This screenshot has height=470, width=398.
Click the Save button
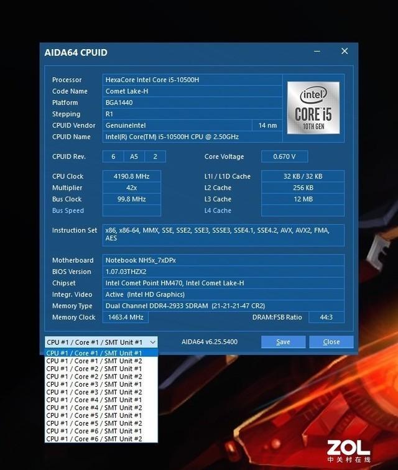pos(283,342)
